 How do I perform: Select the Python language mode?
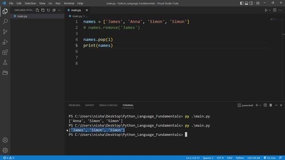point(240,158)
